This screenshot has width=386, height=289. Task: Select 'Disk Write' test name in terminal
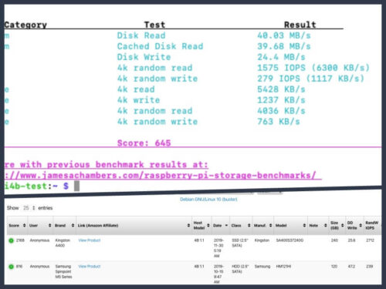[x=144, y=57]
